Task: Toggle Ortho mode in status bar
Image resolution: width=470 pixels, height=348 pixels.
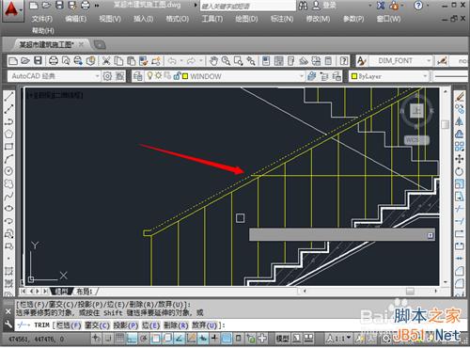Action: 132,339
